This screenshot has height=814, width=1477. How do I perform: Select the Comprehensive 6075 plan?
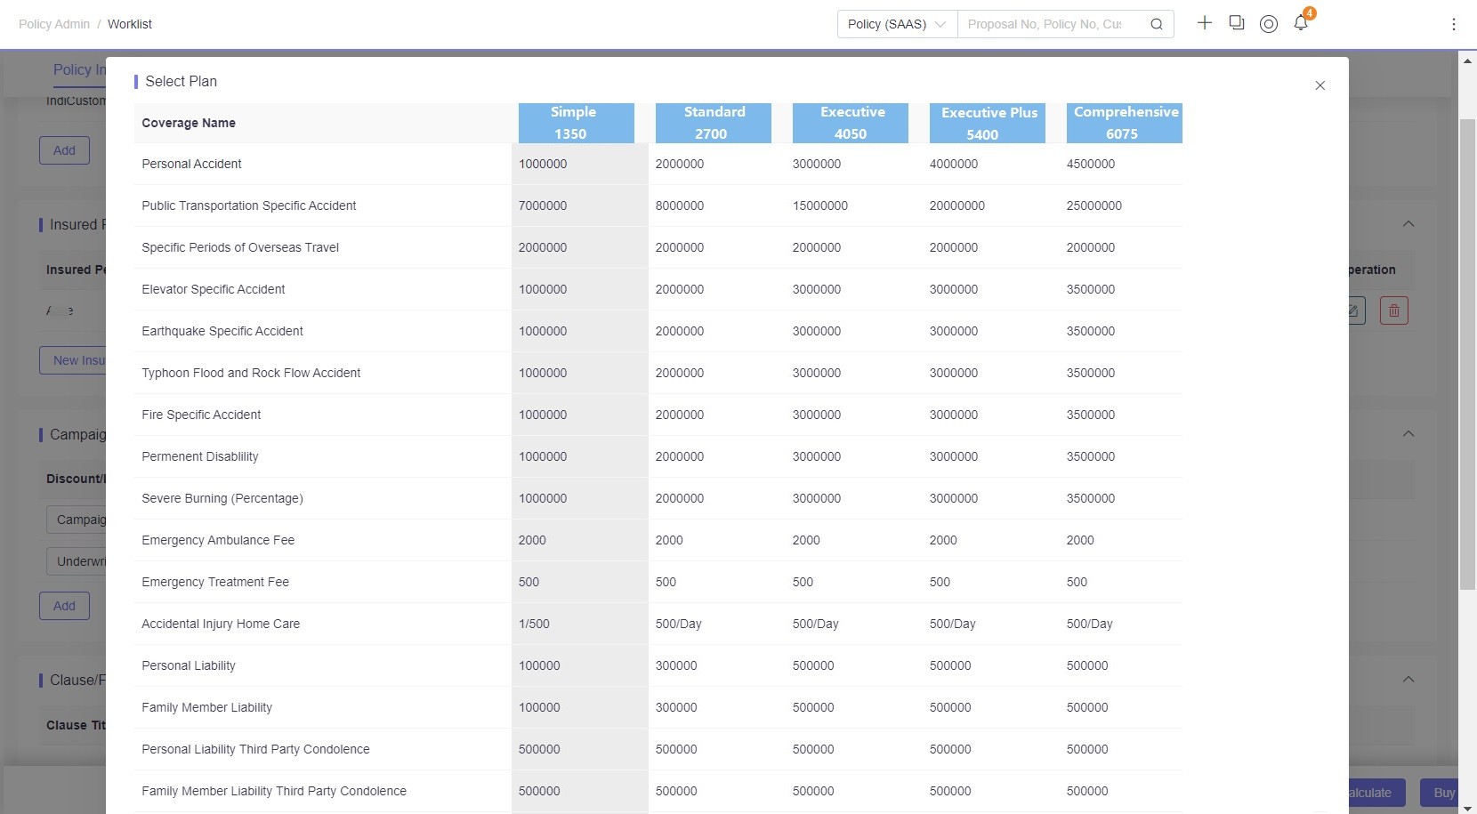tap(1125, 123)
